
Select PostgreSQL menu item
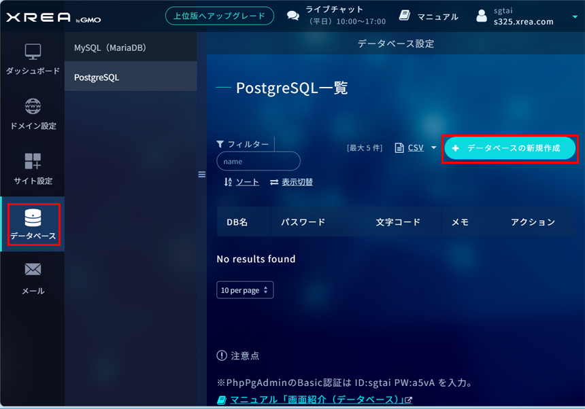pyautogui.click(x=131, y=77)
